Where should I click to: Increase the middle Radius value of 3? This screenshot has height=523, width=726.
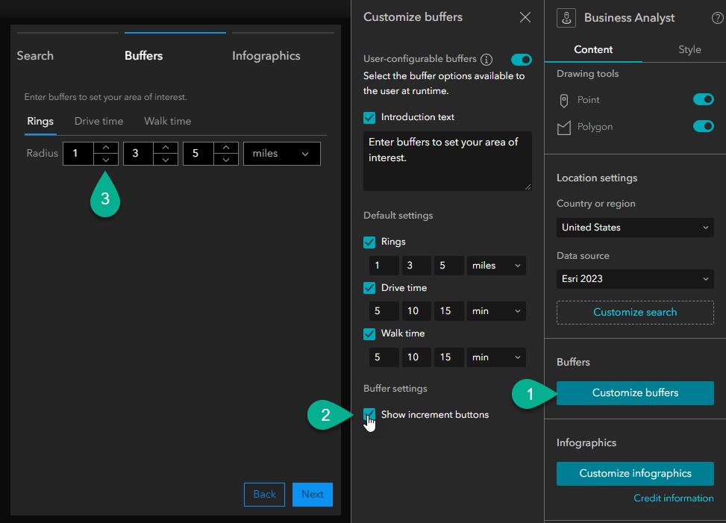click(166, 148)
